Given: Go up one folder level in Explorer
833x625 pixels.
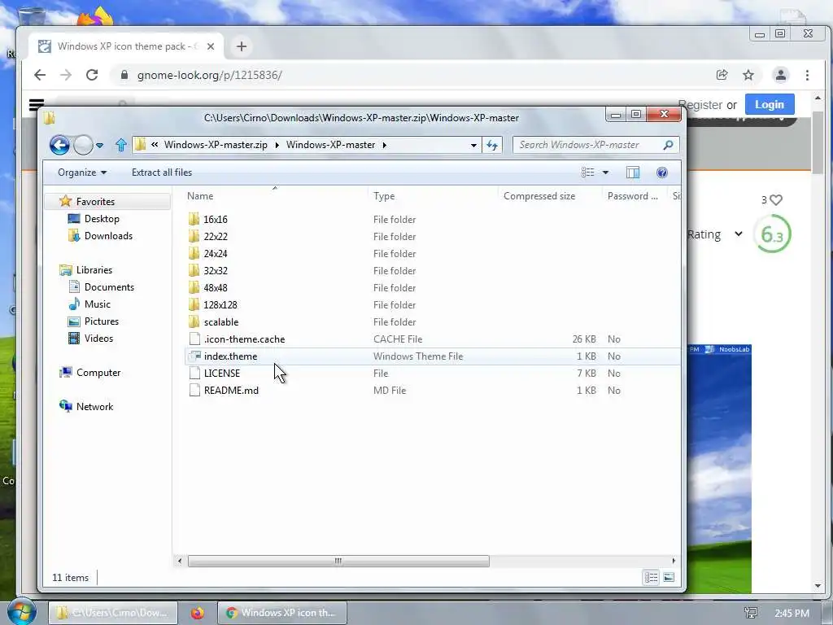Looking at the screenshot, I should pos(120,145).
